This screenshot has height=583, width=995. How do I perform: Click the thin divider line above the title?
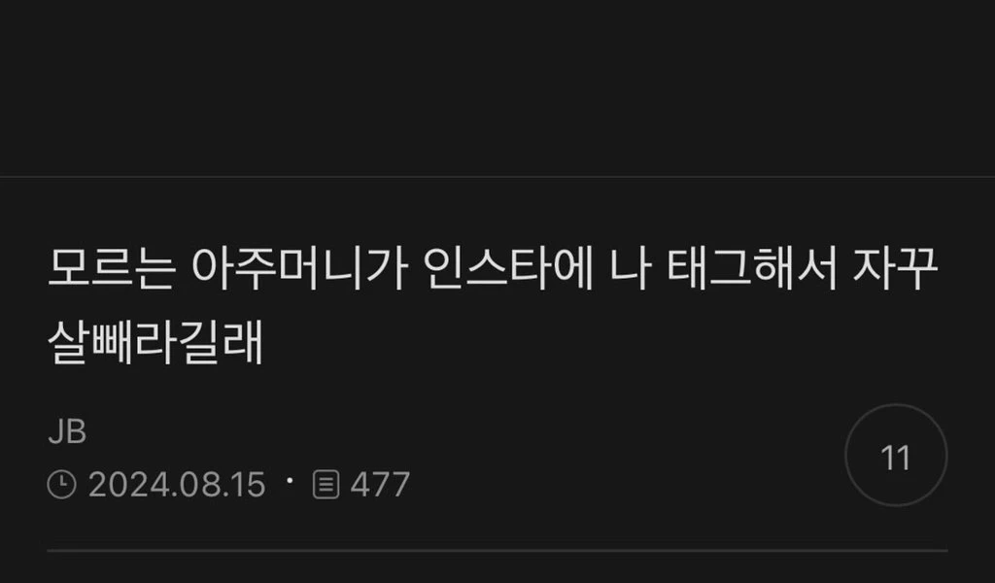point(497,177)
